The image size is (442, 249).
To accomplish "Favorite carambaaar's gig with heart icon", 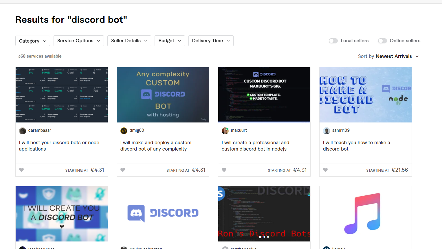I will tap(21, 170).
